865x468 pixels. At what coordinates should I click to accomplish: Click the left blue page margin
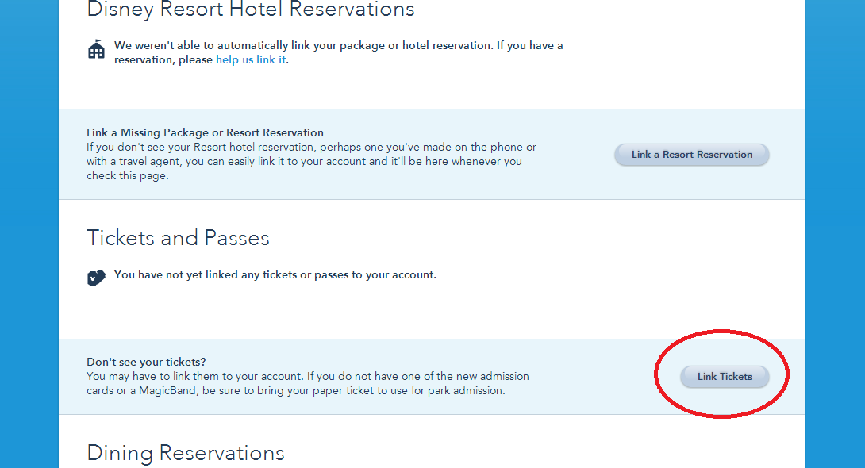[29, 238]
